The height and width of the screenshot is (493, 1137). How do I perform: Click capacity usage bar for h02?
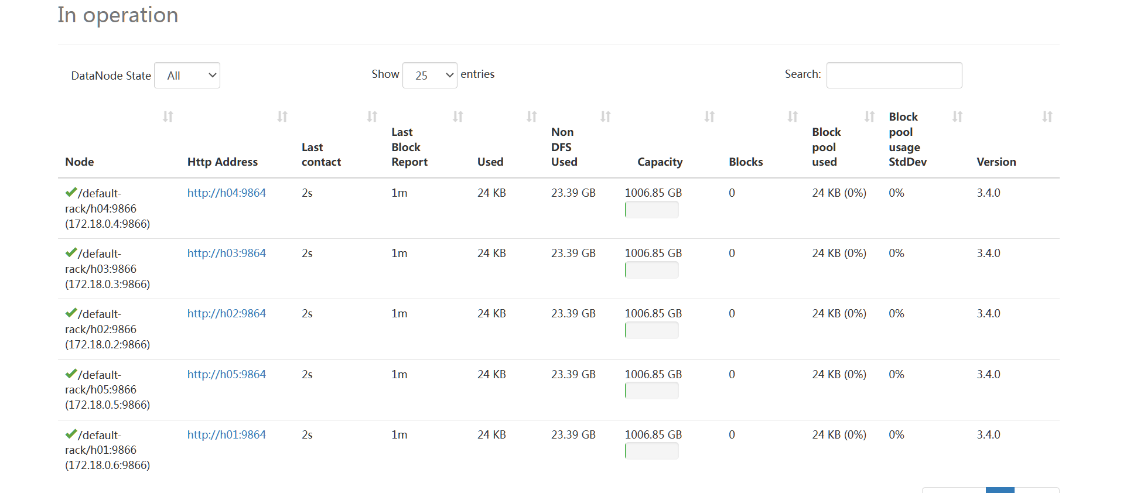click(652, 330)
